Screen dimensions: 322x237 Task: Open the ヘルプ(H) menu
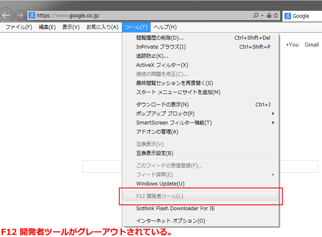165,27
